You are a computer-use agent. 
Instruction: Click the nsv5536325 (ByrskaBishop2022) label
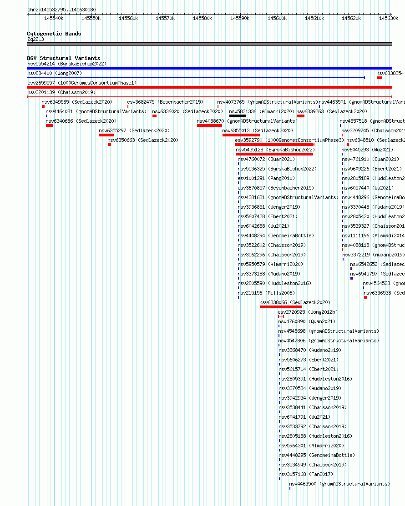pyautogui.click(x=277, y=169)
